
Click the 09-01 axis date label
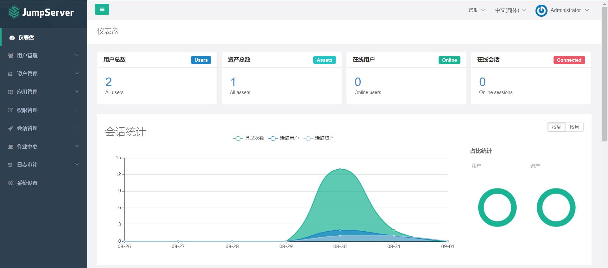[x=447, y=246]
